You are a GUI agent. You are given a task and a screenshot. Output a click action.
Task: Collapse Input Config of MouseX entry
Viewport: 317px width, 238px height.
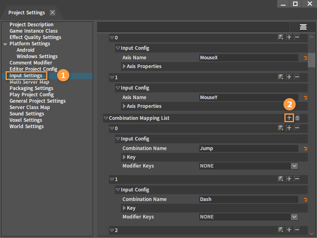click(118, 48)
